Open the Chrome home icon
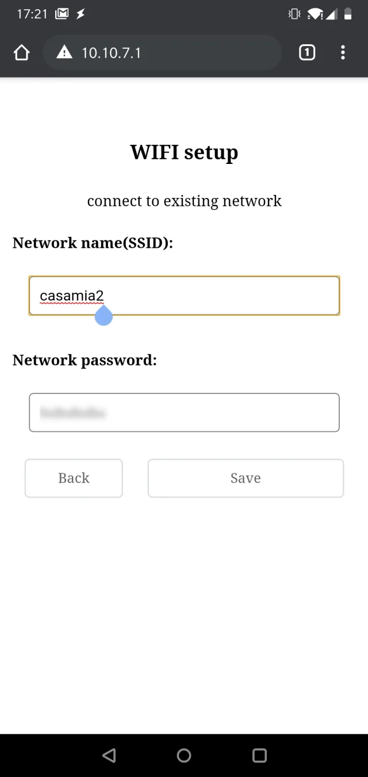Image resolution: width=368 pixels, height=777 pixels. [x=21, y=52]
